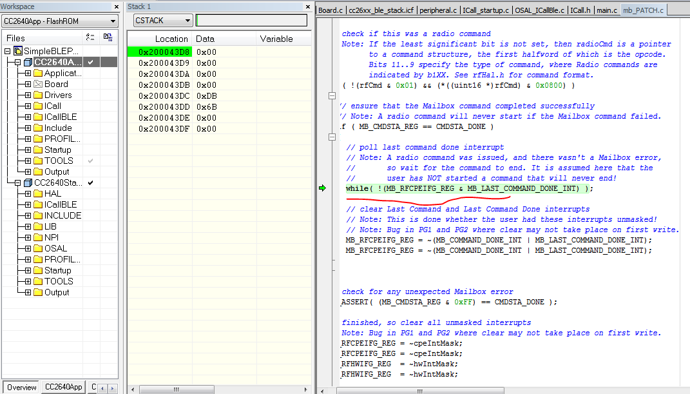Collapse the code fold at MB_CMDSTA_REG block
Viewport: 690px width, 394px height.
332,137
